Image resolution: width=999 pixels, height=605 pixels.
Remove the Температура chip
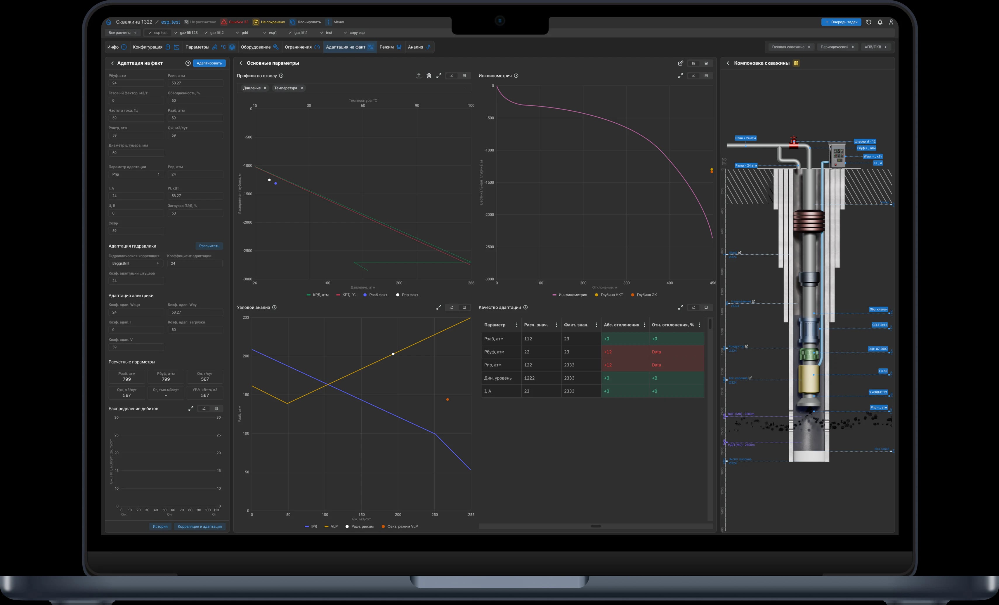point(302,88)
